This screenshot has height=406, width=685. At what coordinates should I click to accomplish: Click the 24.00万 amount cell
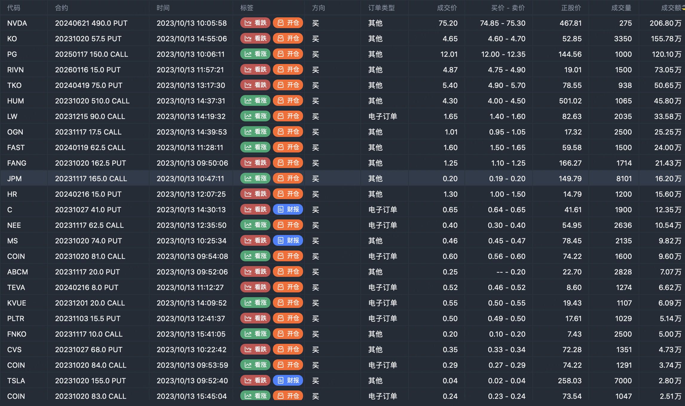[x=668, y=147]
